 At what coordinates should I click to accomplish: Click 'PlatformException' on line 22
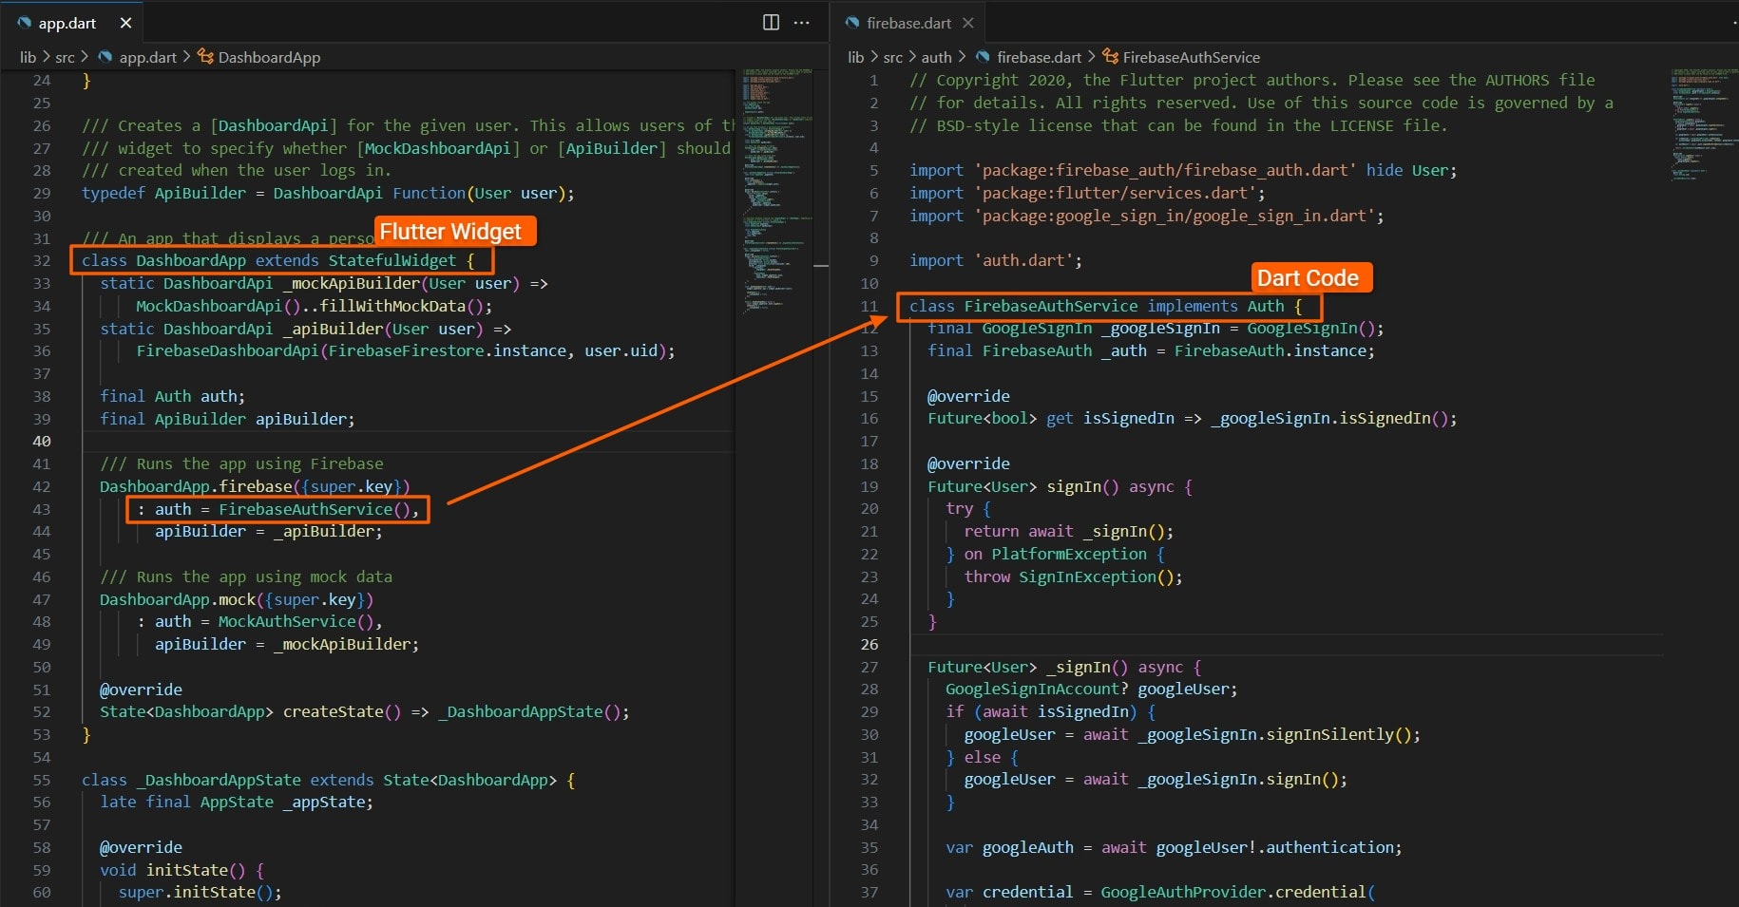pos(1069,554)
